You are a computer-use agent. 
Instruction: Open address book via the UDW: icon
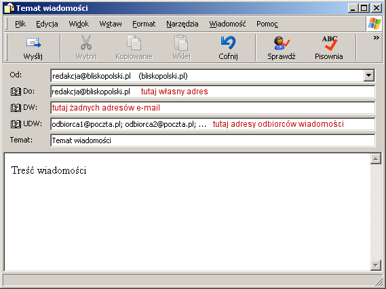click(x=16, y=124)
